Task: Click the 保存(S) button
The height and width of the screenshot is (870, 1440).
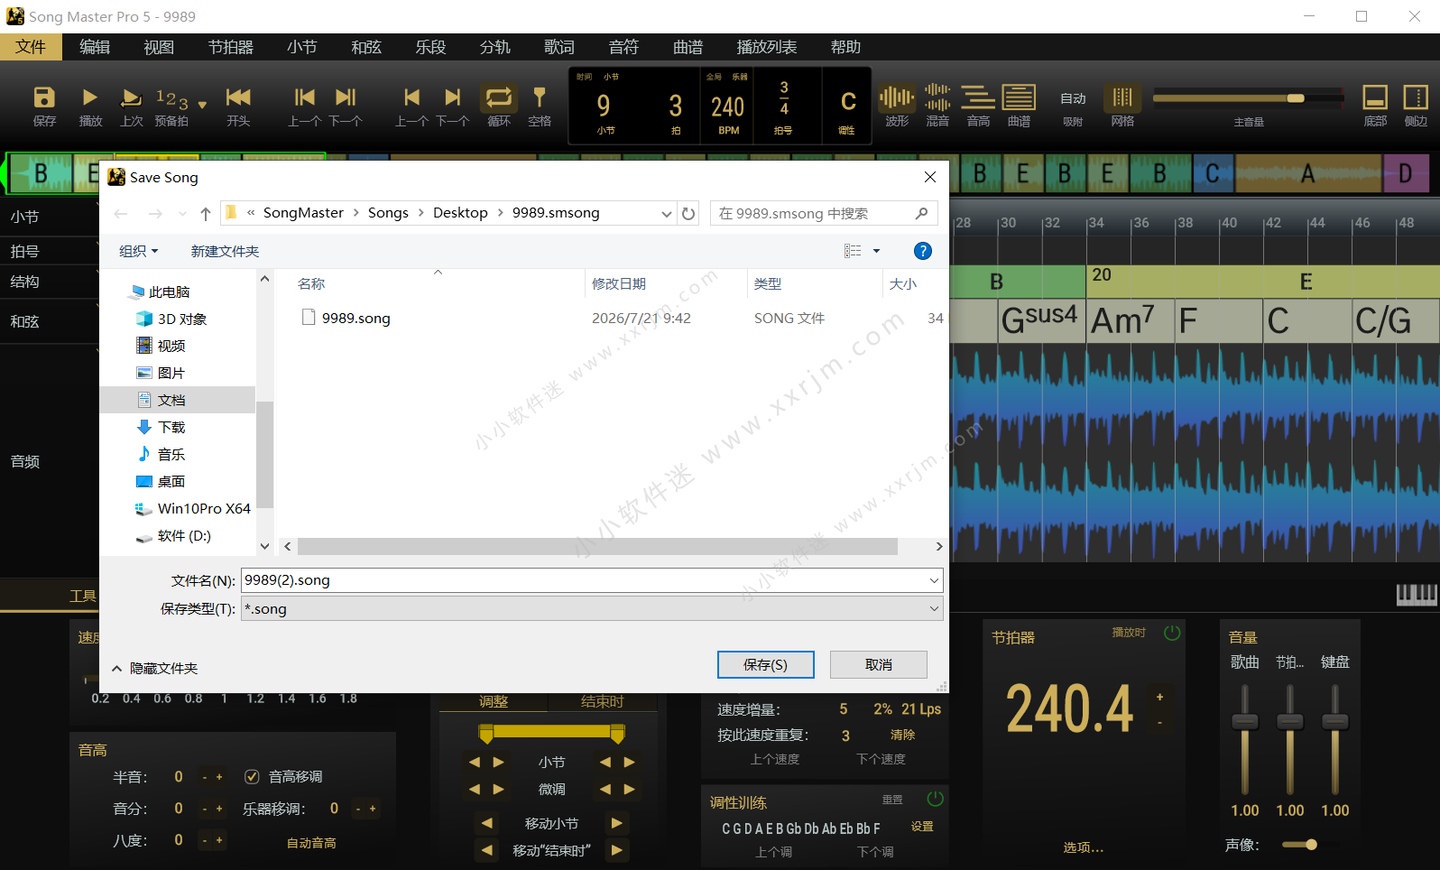Action: tap(765, 664)
